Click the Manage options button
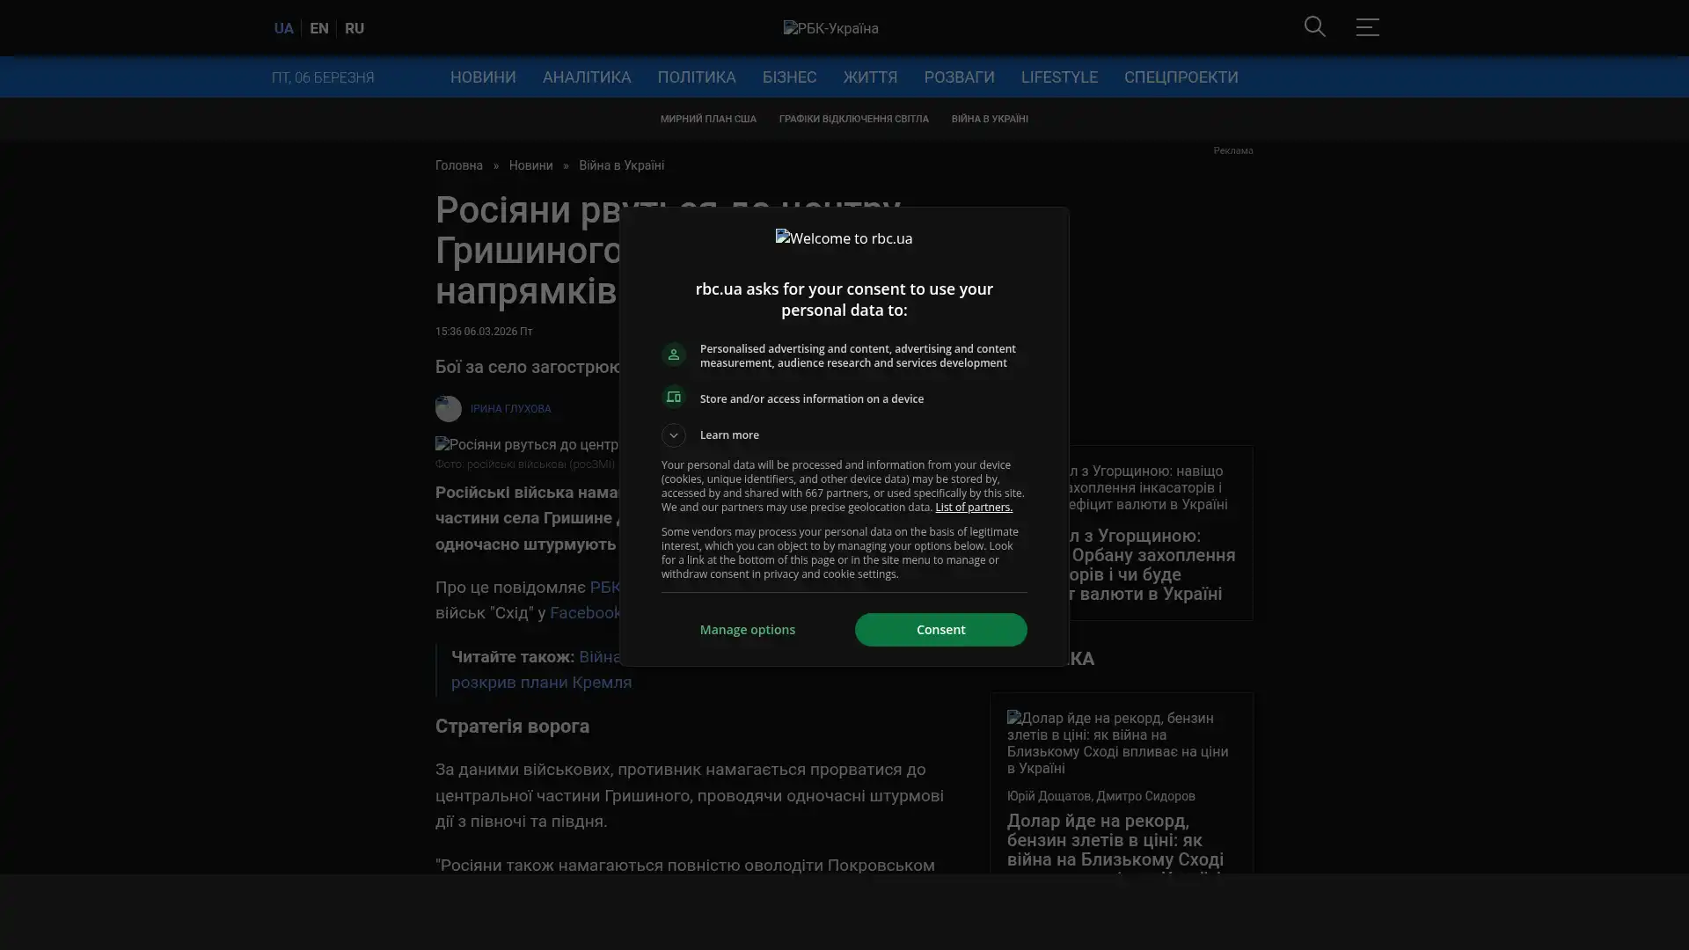This screenshot has width=1689, height=950. (x=747, y=630)
